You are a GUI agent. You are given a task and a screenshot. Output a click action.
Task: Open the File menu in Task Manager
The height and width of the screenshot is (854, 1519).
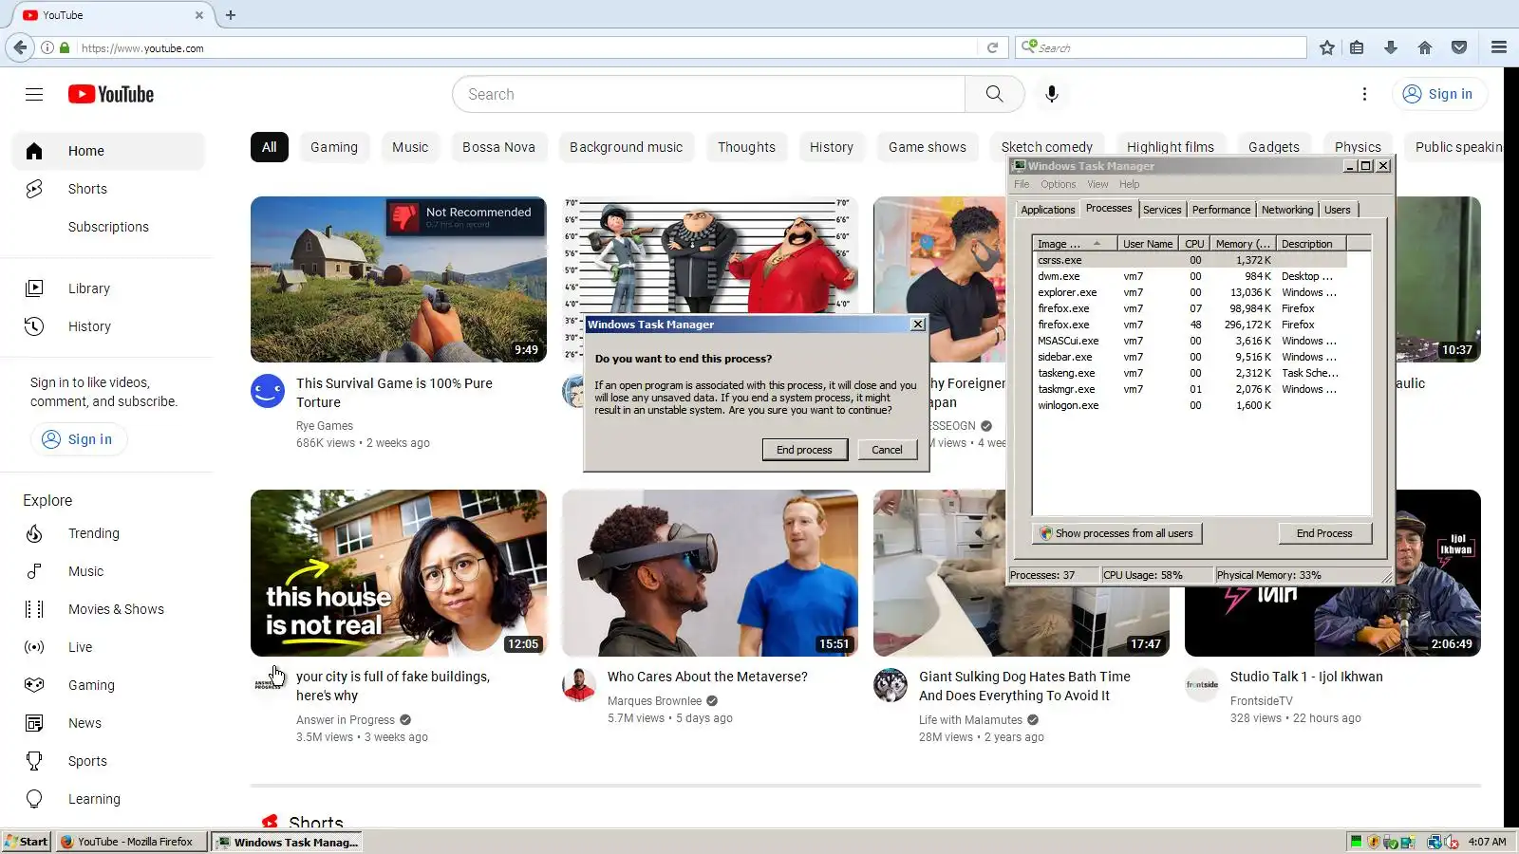click(x=1022, y=184)
